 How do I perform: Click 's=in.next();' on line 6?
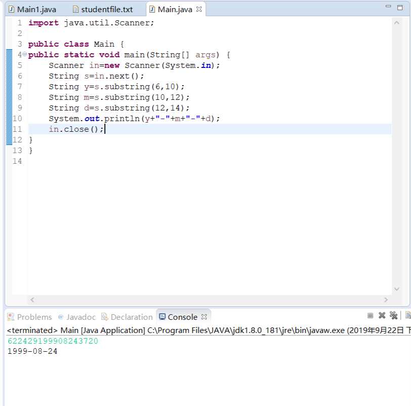[114, 76]
